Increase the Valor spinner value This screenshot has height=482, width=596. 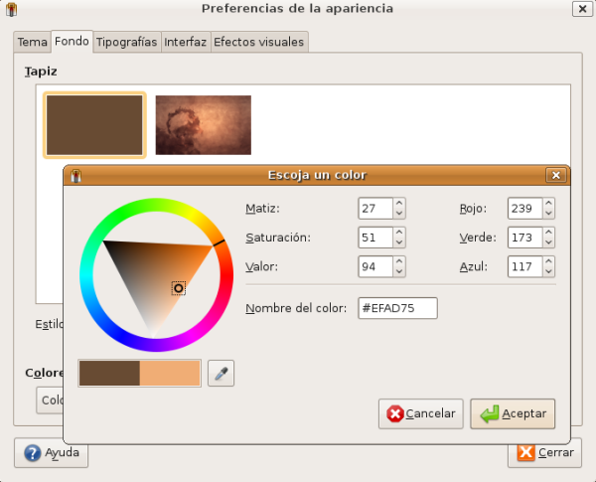398,263
